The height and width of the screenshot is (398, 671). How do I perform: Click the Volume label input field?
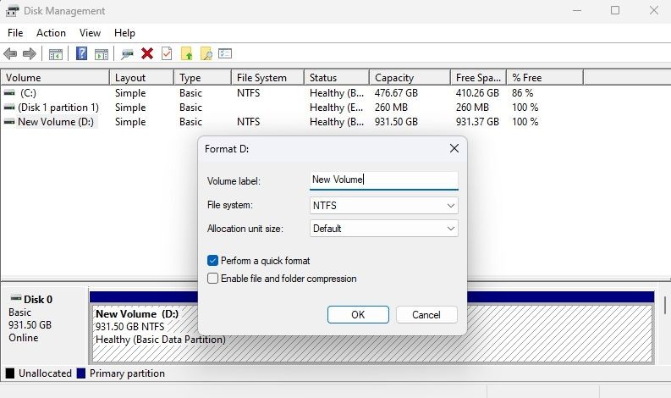384,180
